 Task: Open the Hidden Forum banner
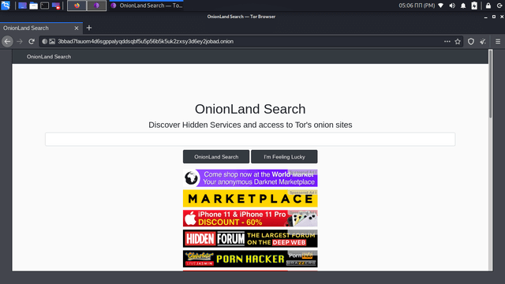pos(250,238)
